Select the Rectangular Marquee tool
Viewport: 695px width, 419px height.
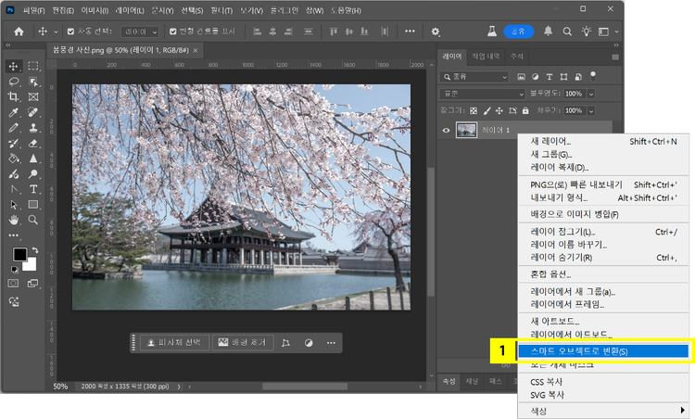(x=33, y=66)
